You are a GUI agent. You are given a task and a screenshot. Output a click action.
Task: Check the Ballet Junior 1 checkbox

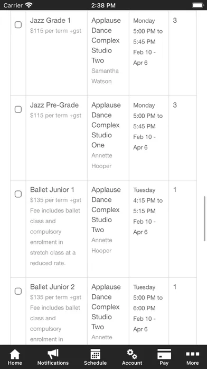click(x=18, y=194)
